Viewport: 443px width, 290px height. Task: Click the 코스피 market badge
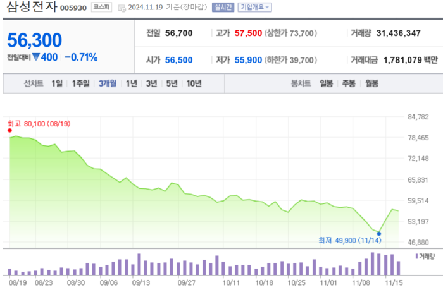pos(100,8)
